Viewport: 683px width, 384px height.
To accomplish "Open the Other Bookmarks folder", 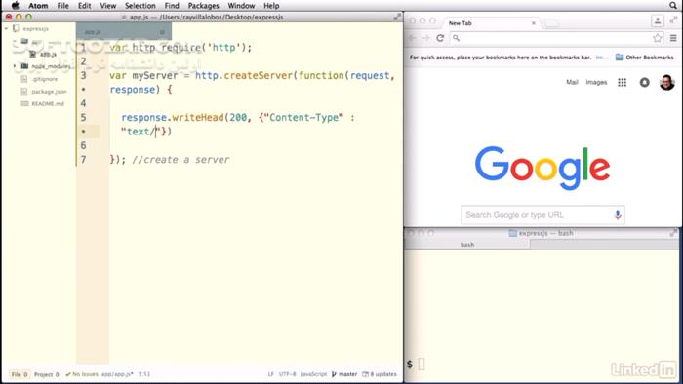I will click(645, 58).
